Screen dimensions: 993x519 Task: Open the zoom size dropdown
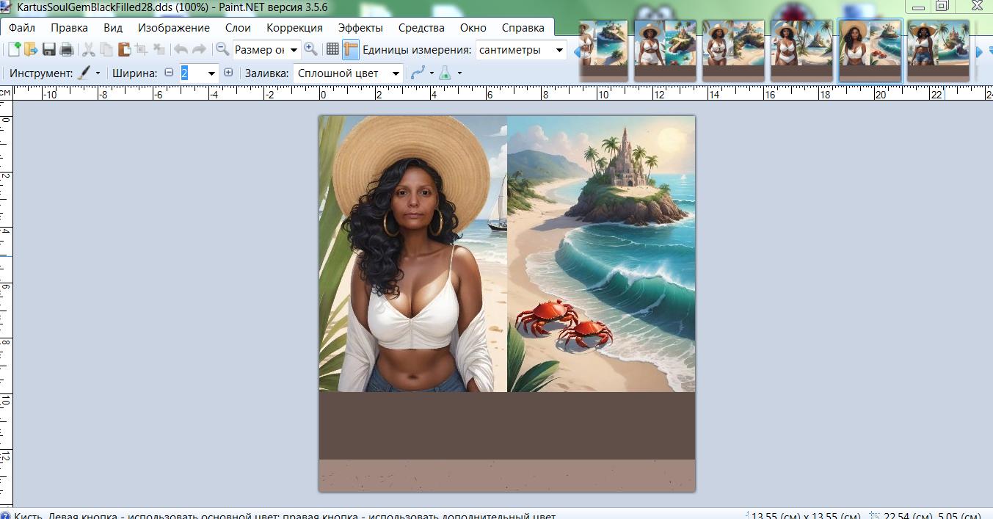pos(266,50)
